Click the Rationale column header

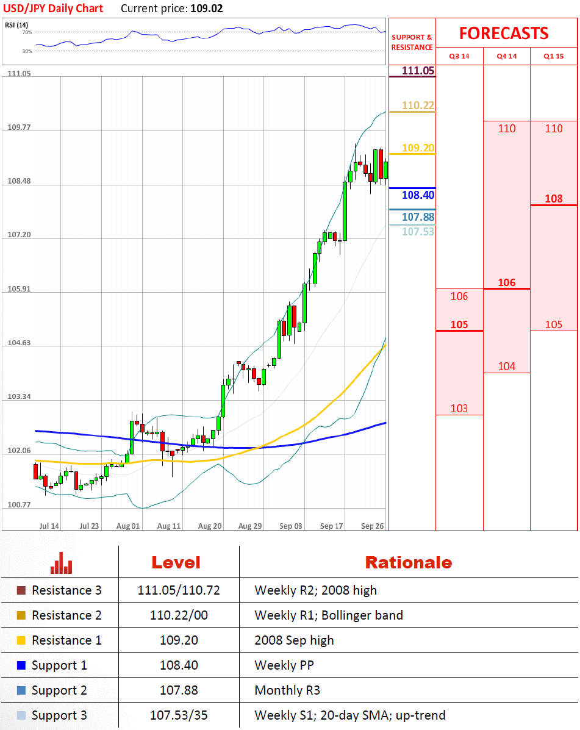coord(408,562)
